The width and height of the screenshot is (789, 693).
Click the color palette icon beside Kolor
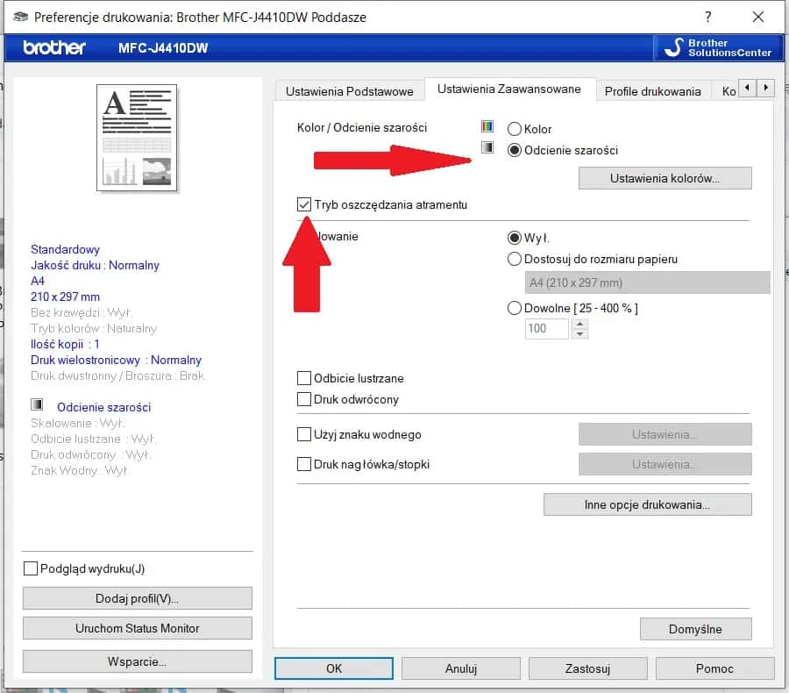[x=487, y=127]
